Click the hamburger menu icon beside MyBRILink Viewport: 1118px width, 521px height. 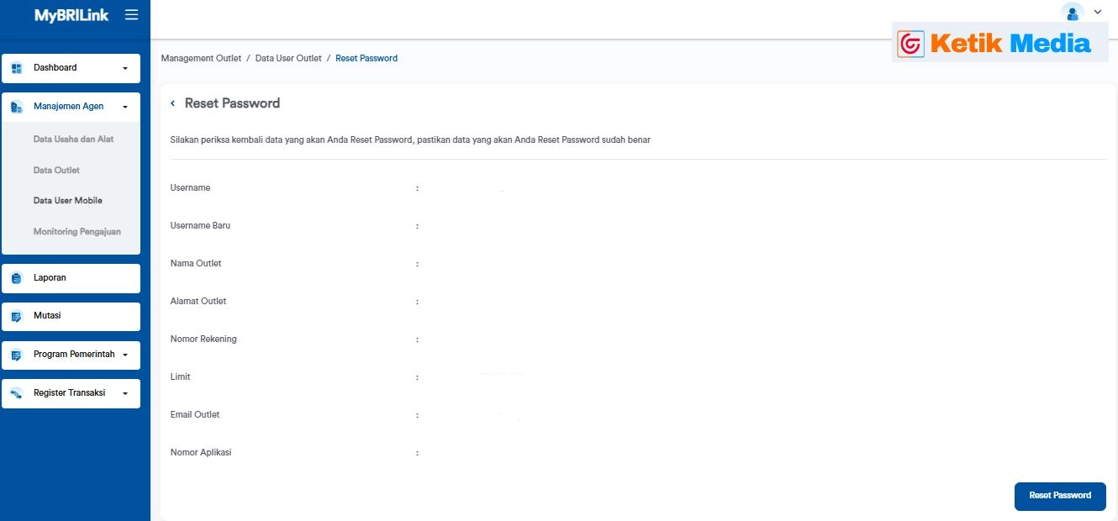click(131, 15)
